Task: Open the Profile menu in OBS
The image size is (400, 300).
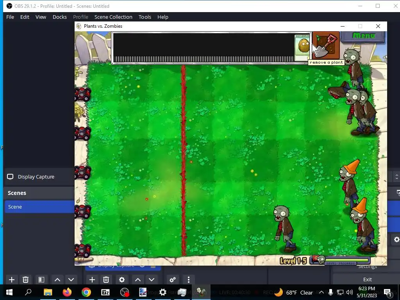Action: point(80,17)
